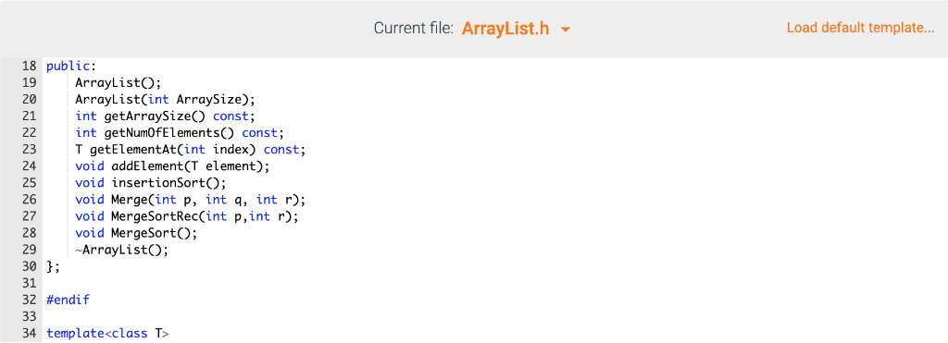Place cursor on void addElement(T element)
This screenshot has width=948, height=343.
pyautogui.click(x=173, y=165)
